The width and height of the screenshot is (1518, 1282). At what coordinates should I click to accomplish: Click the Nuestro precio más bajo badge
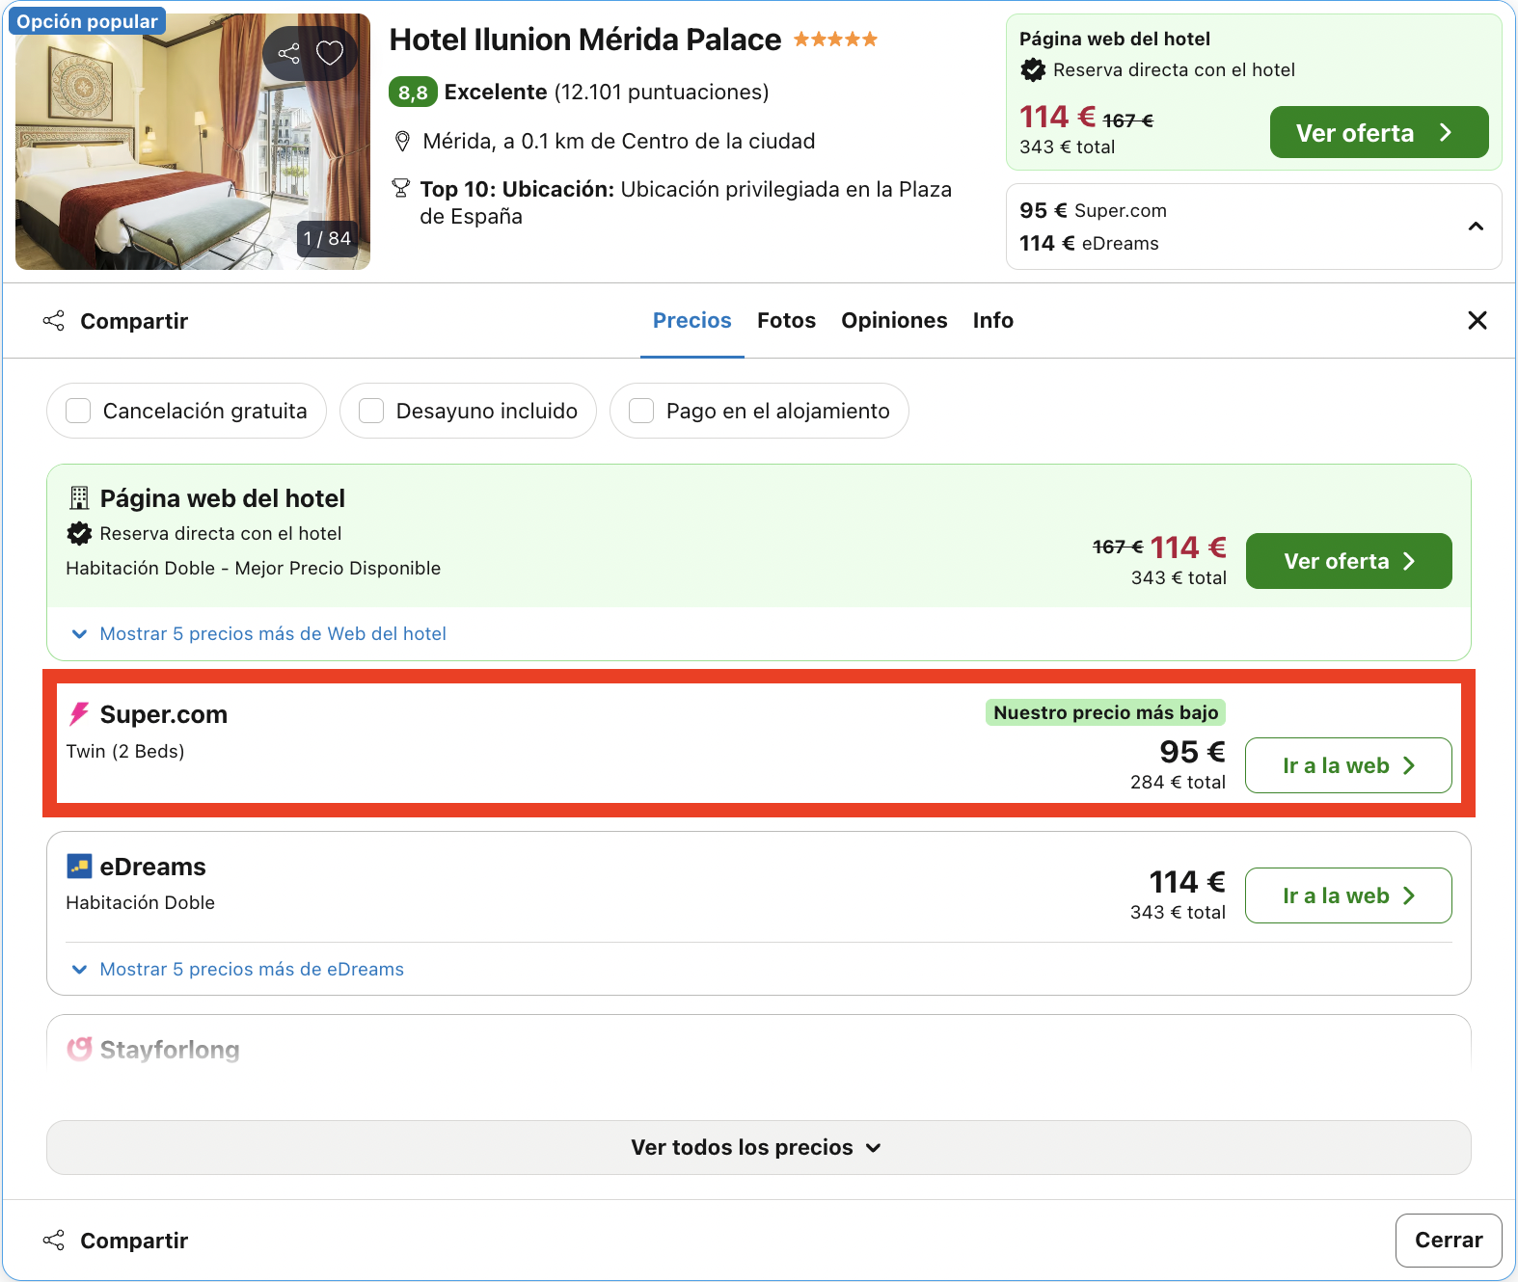click(1105, 712)
